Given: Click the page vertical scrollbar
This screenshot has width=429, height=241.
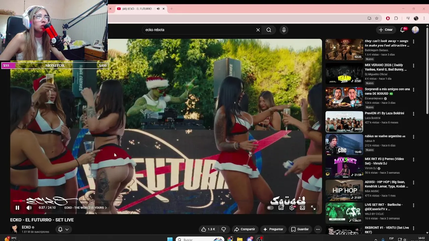Looking at the screenshot, I should click(427, 70).
